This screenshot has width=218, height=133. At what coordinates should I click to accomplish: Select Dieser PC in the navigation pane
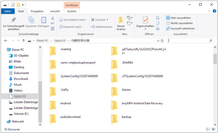pos(15,50)
